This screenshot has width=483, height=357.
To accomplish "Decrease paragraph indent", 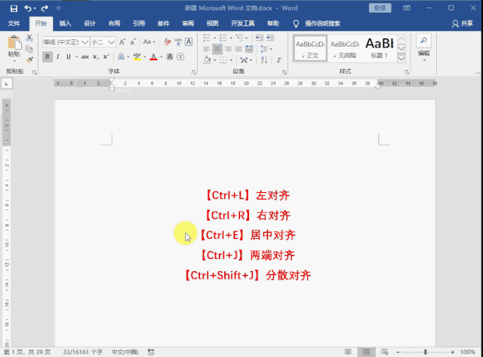I will click(260, 38).
